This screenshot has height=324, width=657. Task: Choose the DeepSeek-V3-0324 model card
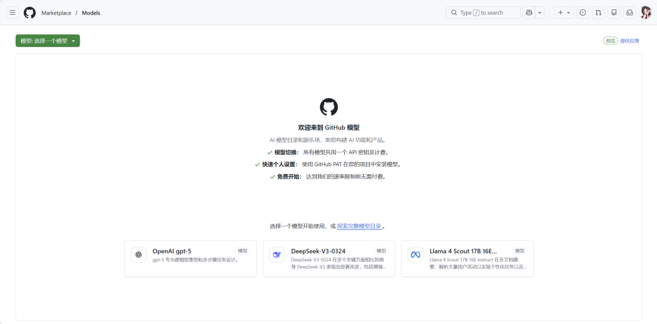point(328,258)
